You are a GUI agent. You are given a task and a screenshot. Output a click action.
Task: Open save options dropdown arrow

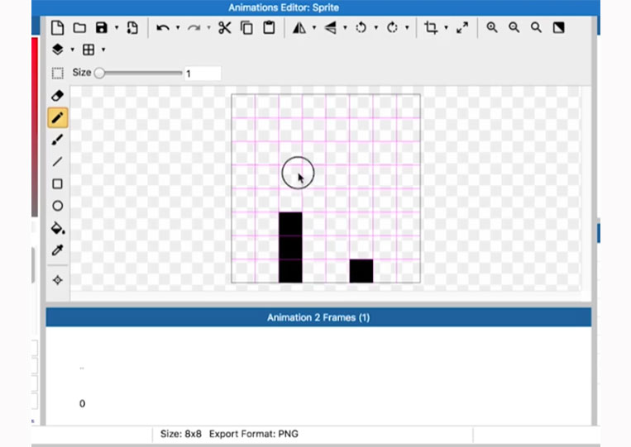[117, 28]
